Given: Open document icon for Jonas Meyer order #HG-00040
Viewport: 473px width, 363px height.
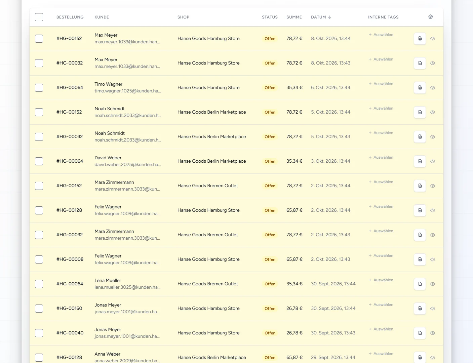Looking at the screenshot, I should pos(420,333).
